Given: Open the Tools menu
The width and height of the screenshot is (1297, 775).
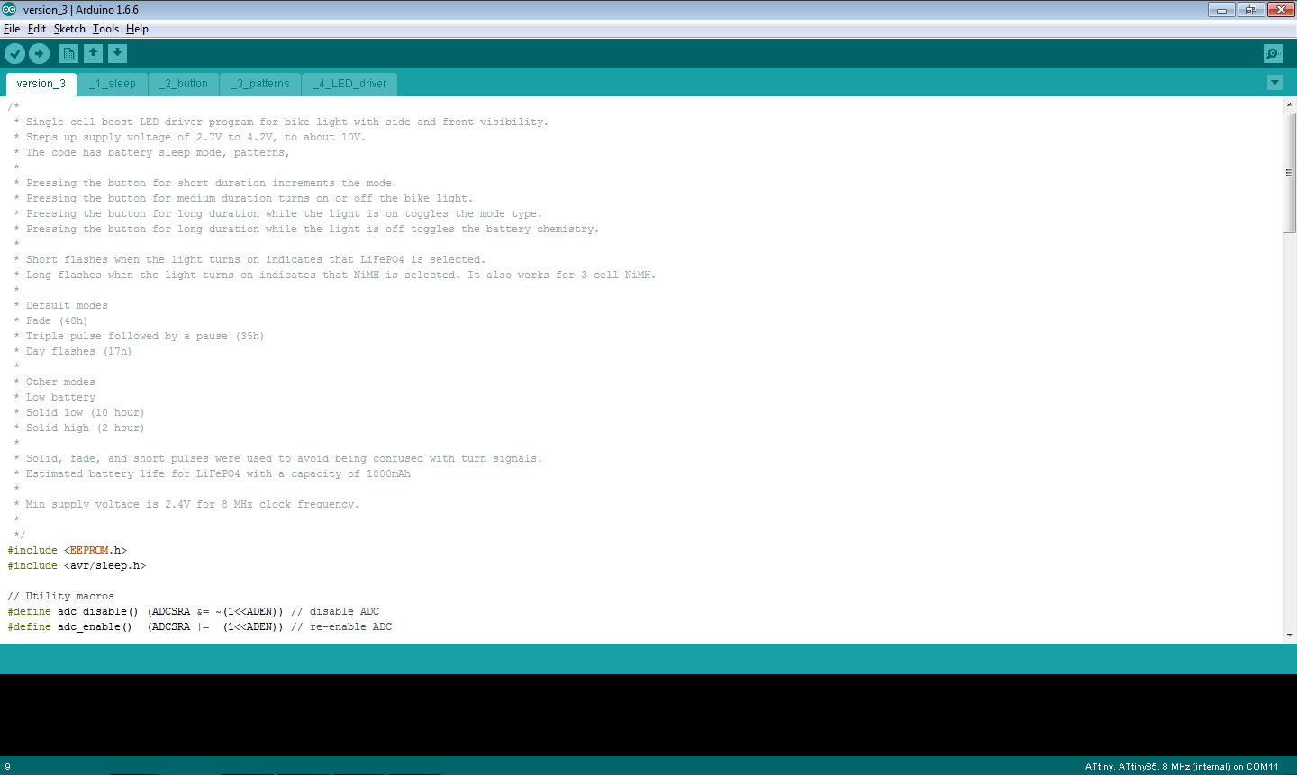Looking at the screenshot, I should pos(105,29).
